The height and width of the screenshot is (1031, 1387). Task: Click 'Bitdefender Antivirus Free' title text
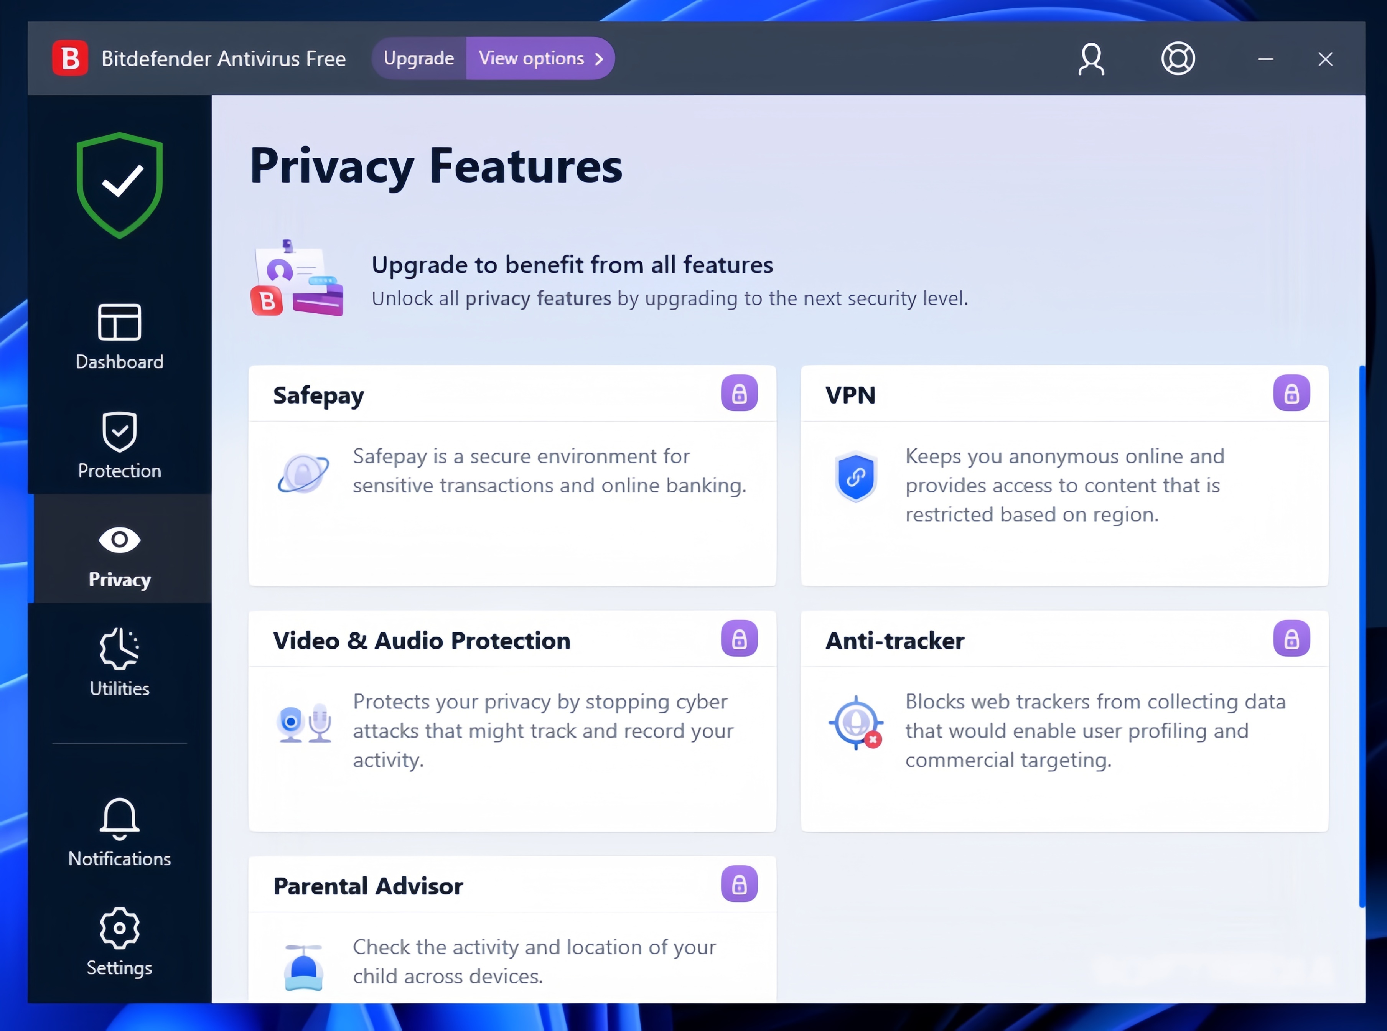coord(223,58)
